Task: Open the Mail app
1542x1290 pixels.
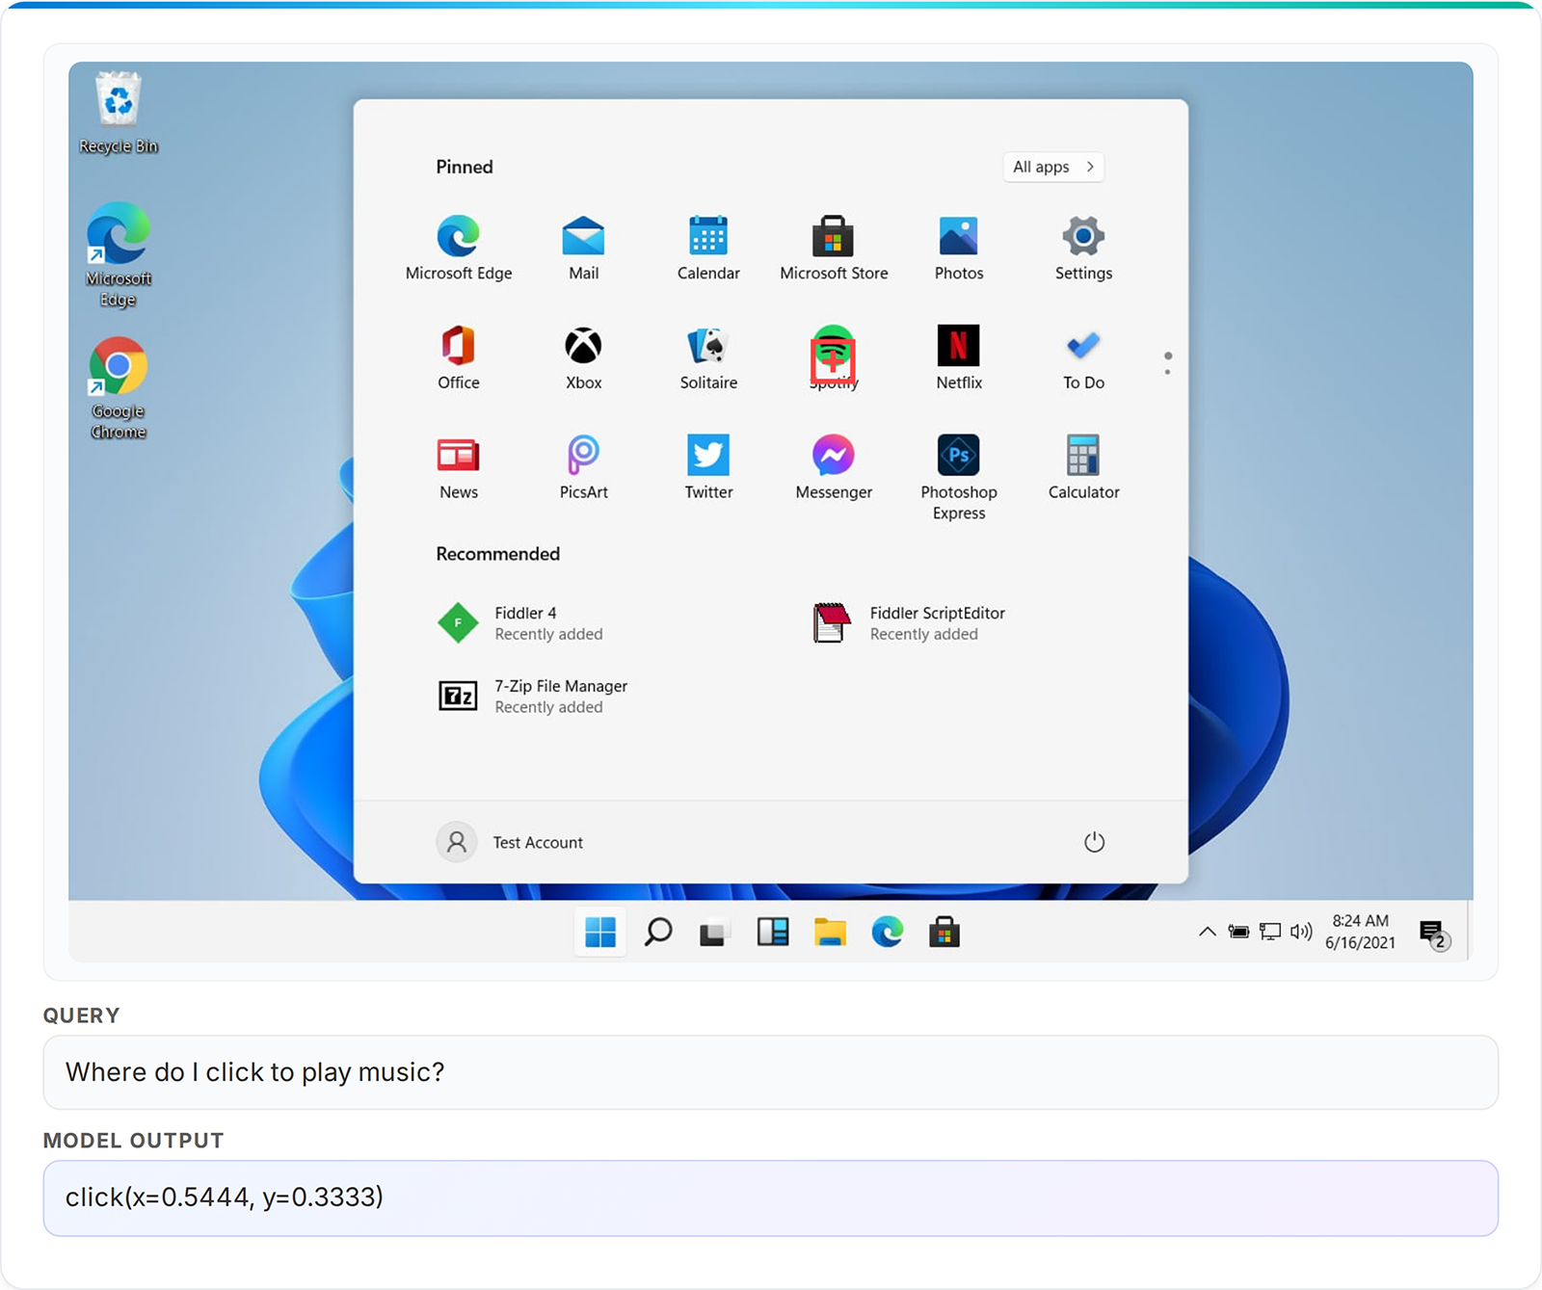Action: coord(582,236)
